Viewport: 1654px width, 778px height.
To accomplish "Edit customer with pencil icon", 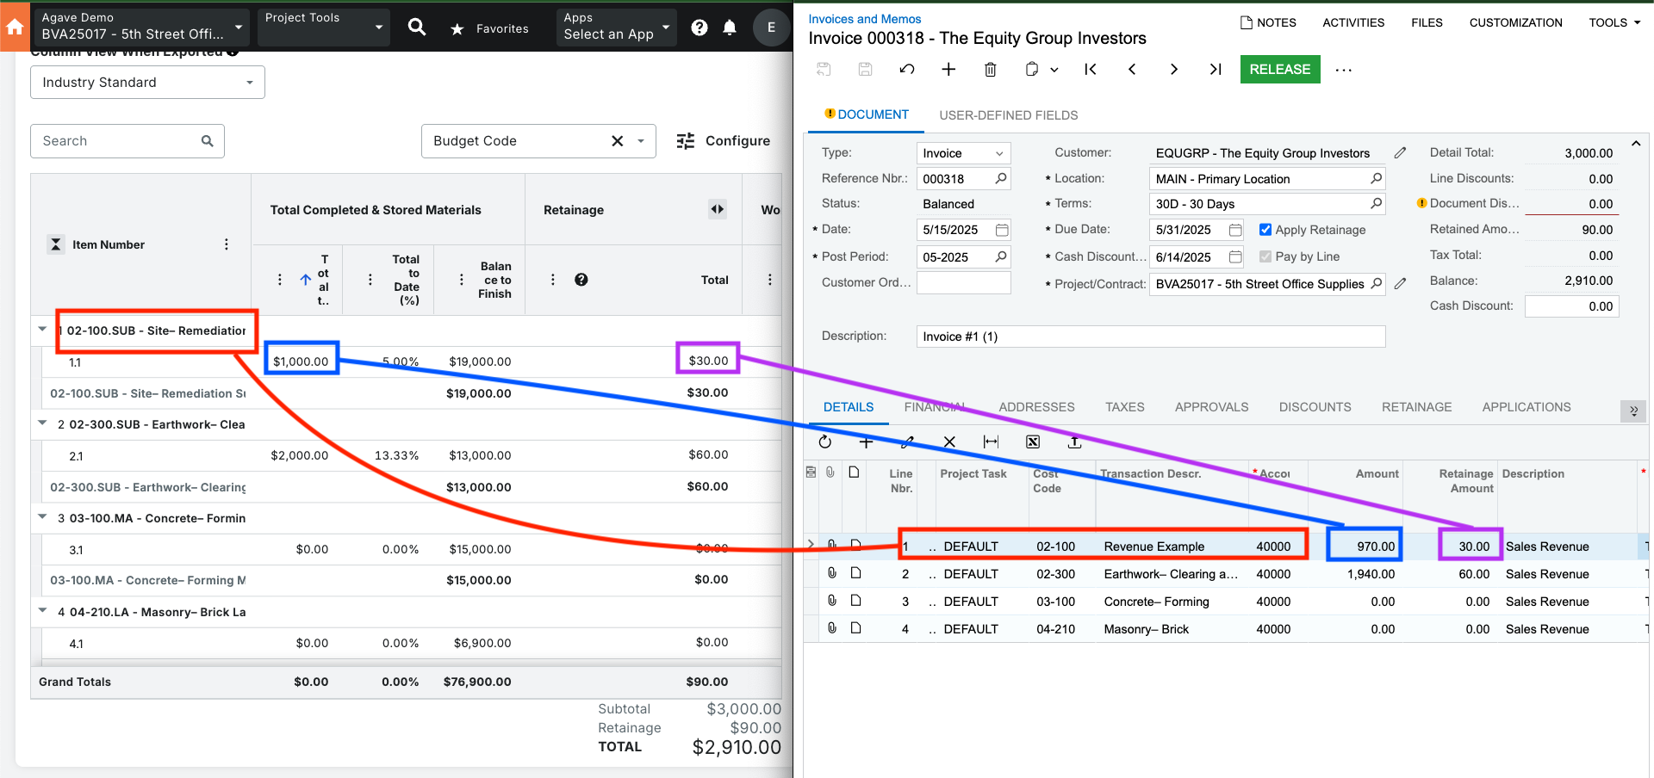I will [x=1401, y=152].
